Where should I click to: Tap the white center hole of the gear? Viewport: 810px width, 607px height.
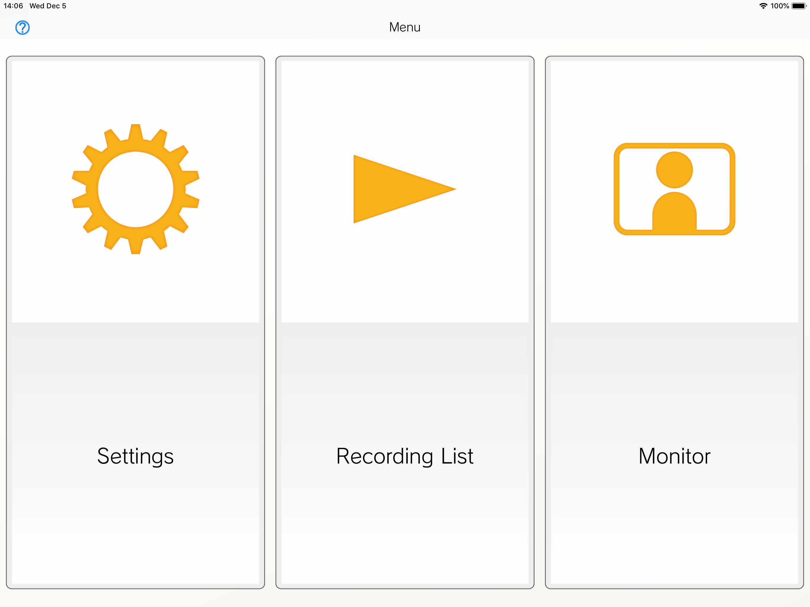click(x=135, y=189)
